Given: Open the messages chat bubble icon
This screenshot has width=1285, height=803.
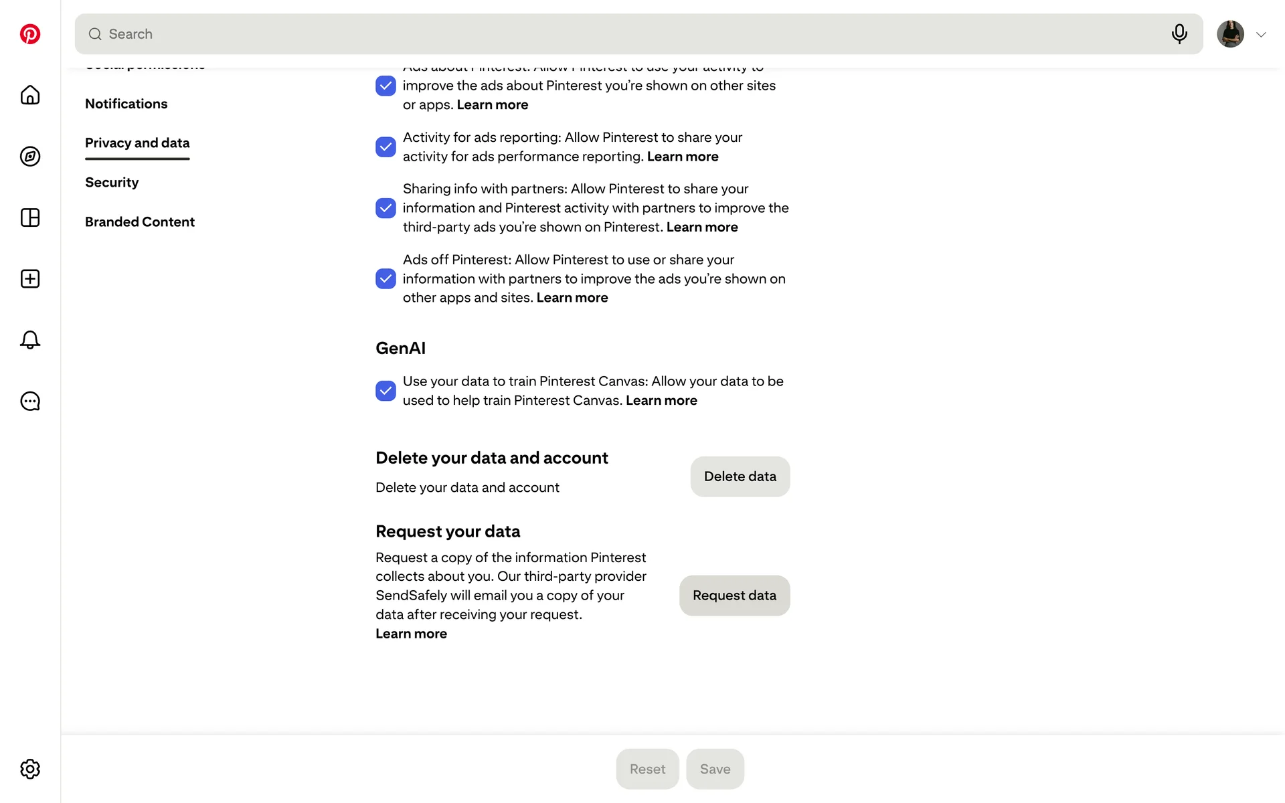Looking at the screenshot, I should [30, 401].
